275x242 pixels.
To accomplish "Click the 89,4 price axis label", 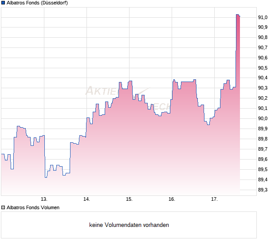I will point(263,180).
